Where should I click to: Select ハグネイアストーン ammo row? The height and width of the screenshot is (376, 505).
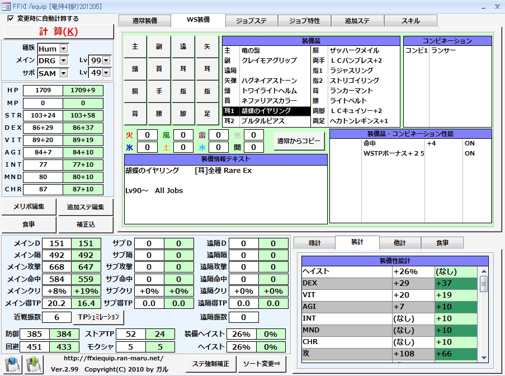tap(266, 81)
